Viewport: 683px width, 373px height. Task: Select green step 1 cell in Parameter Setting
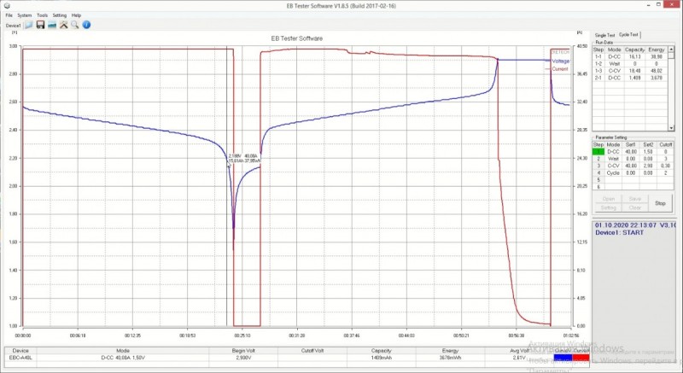click(598, 151)
